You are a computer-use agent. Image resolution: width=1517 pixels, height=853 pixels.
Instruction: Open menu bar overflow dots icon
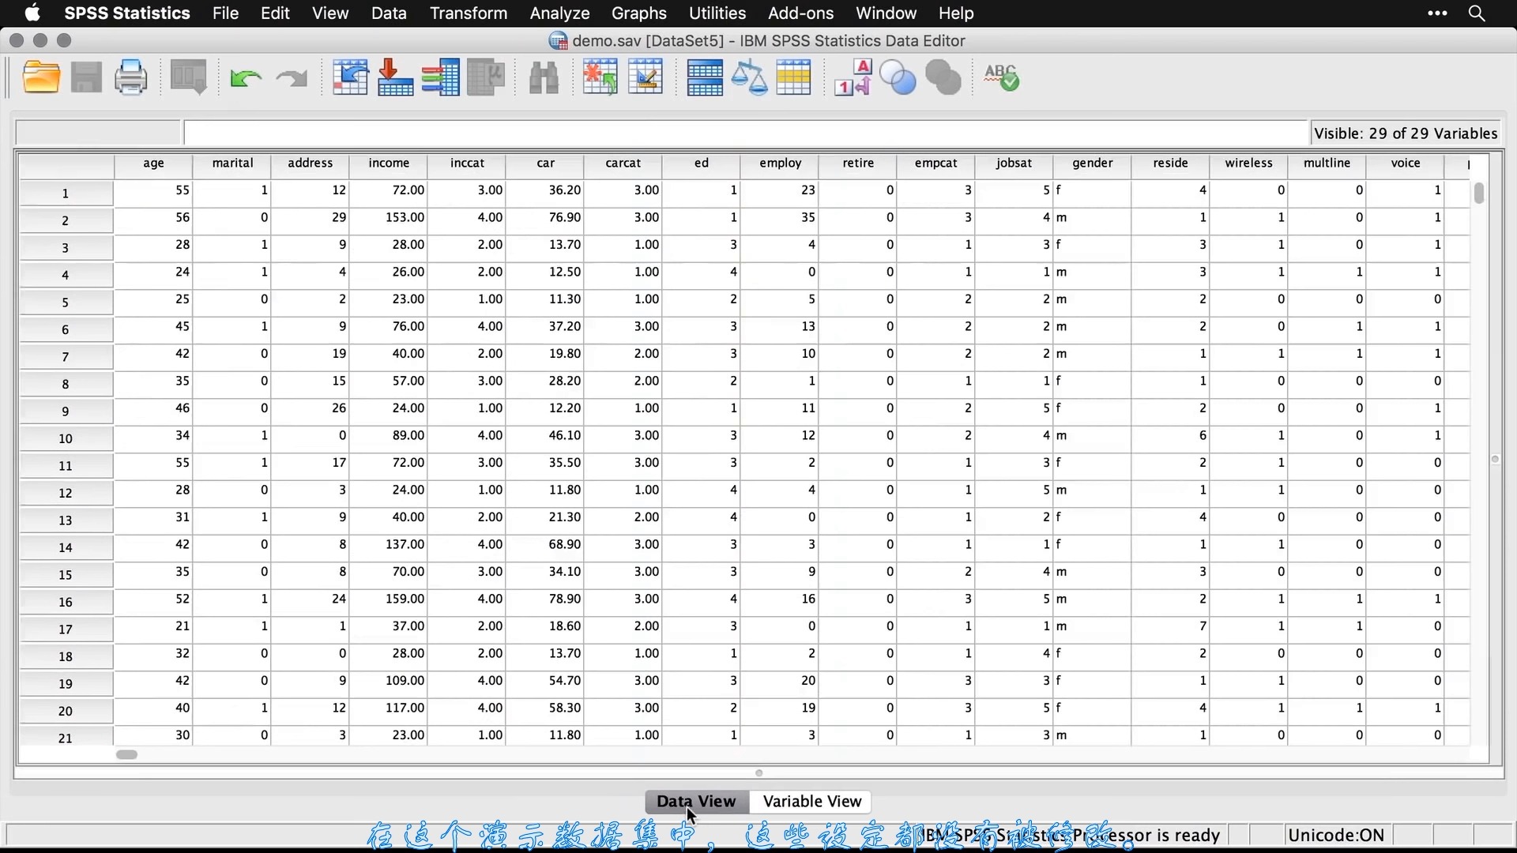tap(1438, 13)
